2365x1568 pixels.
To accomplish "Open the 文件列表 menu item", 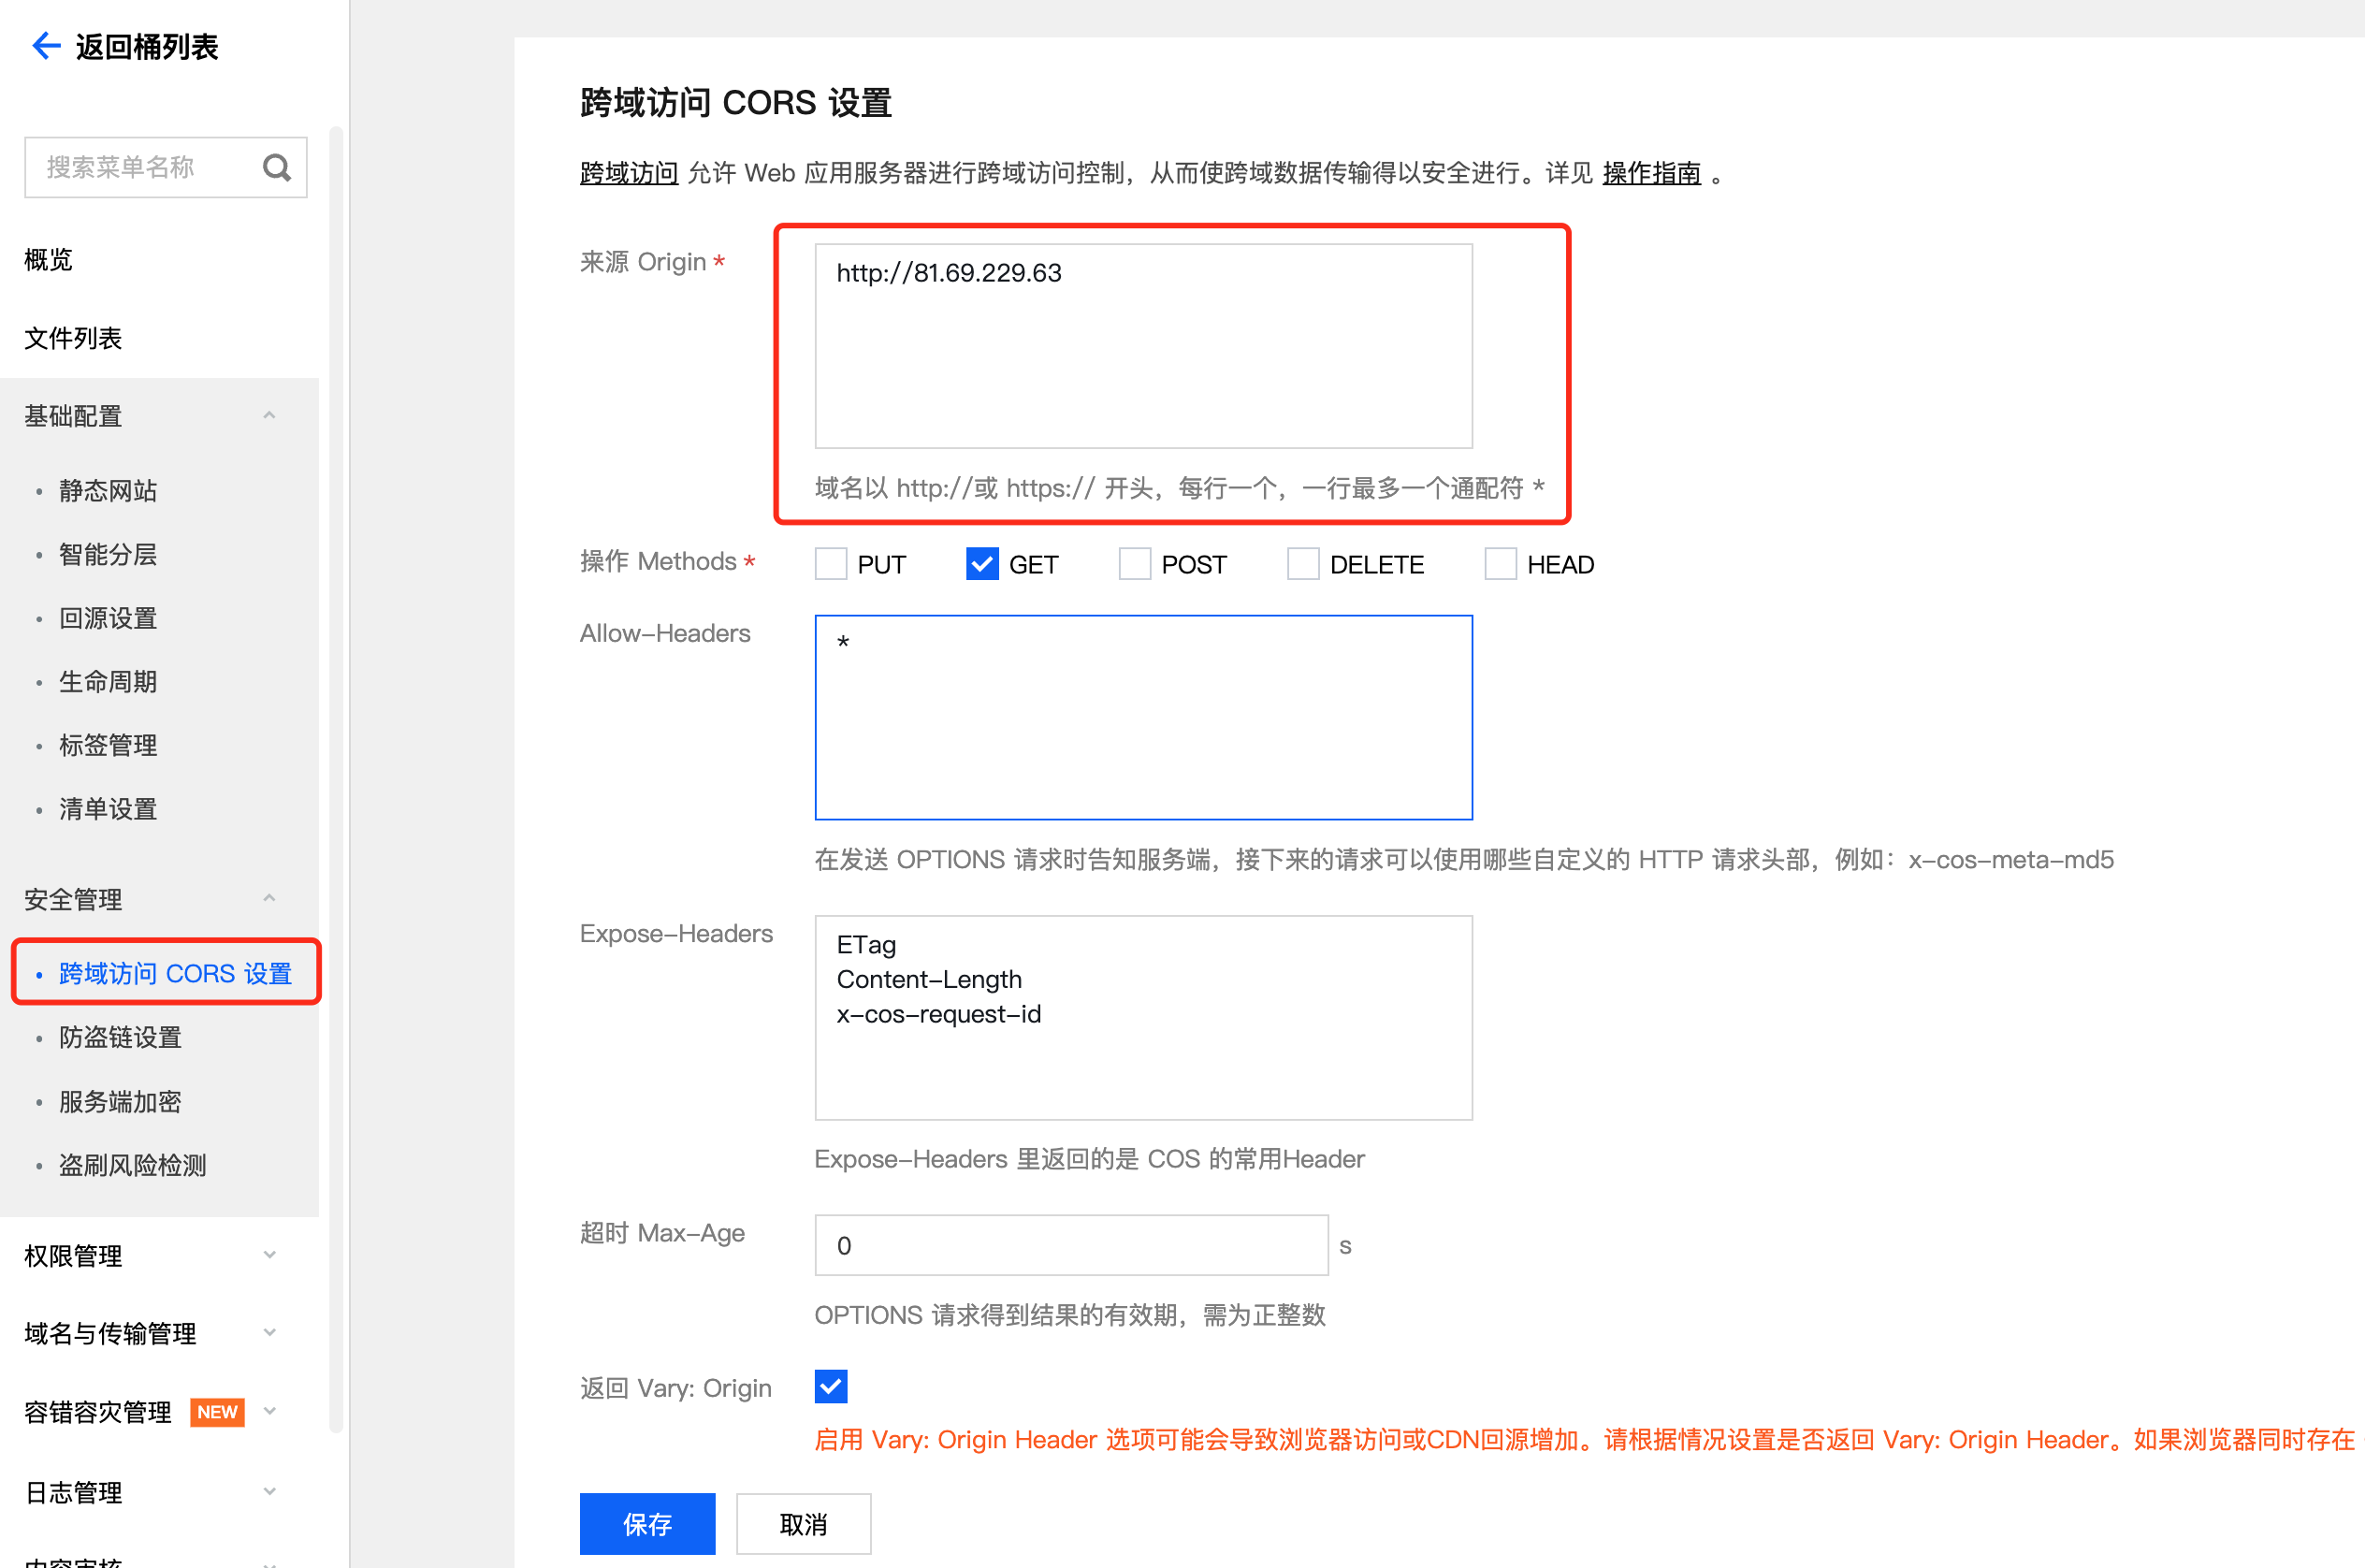I will click(73, 338).
